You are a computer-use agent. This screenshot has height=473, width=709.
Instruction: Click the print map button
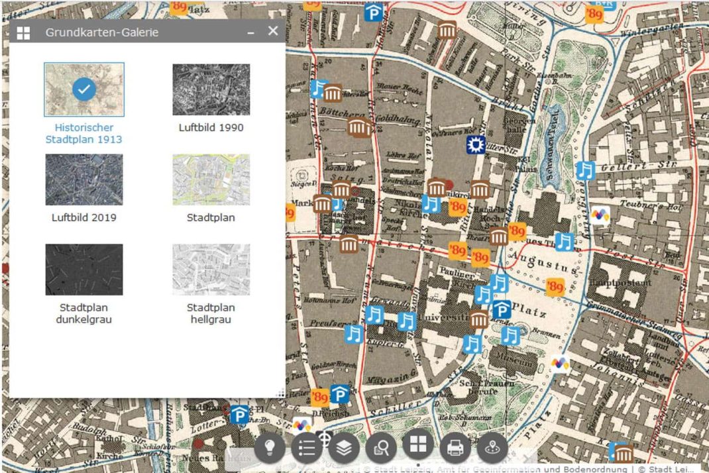pyautogui.click(x=455, y=448)
